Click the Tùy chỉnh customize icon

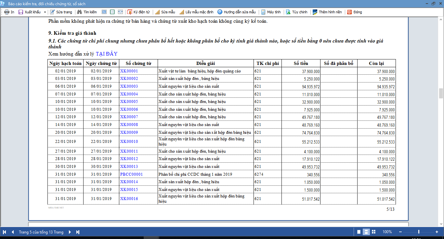(x=288, y=12)
